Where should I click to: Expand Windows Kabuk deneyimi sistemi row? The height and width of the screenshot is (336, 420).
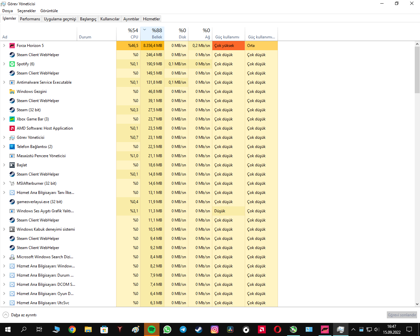tap(4, 229)
